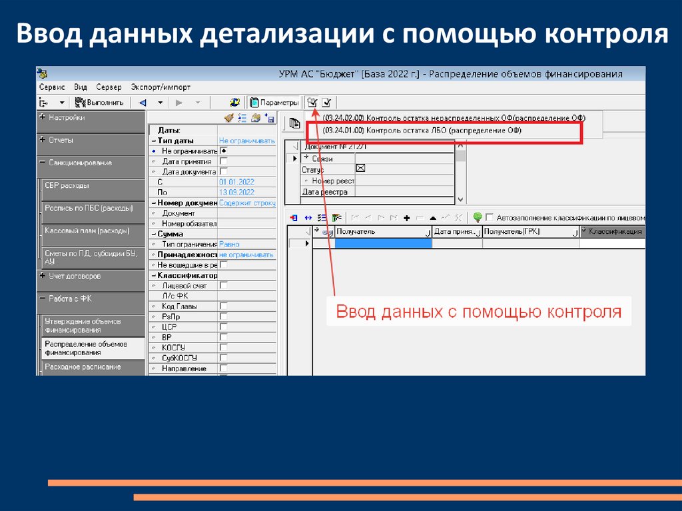
Task: Click the checkmark icon next to the control icon
Action: 326,102
